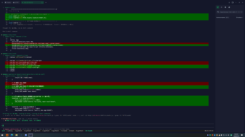Viewport: 245px width, 137px height.
Task: Click the 'Update(/www/server/panel/vhost/nginx...' heading
Action: 23,74
